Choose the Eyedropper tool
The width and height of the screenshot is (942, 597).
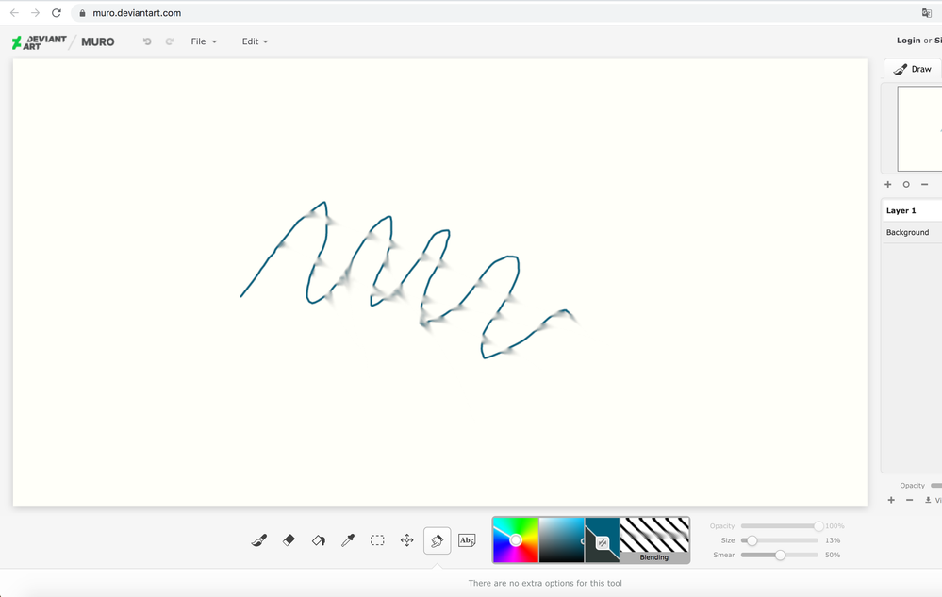[x=347, y=539]
